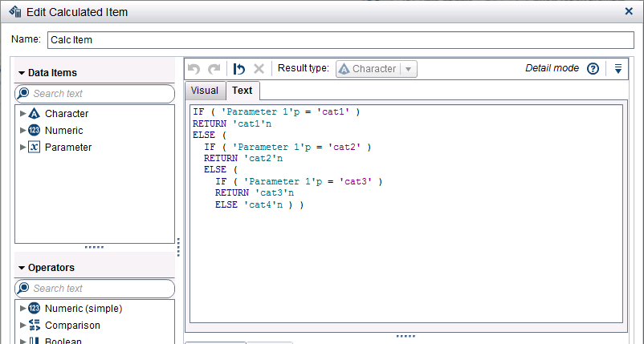Collapse the Data Items section
This screenshot has height=344, width=644.
[x=22, y=73]
